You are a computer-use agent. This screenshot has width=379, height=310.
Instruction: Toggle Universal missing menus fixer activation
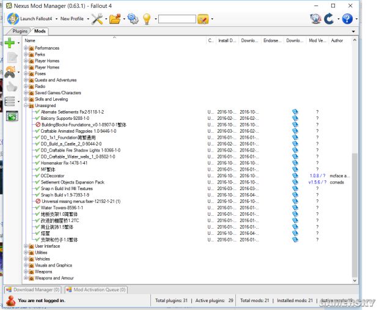tap(38, 201)
